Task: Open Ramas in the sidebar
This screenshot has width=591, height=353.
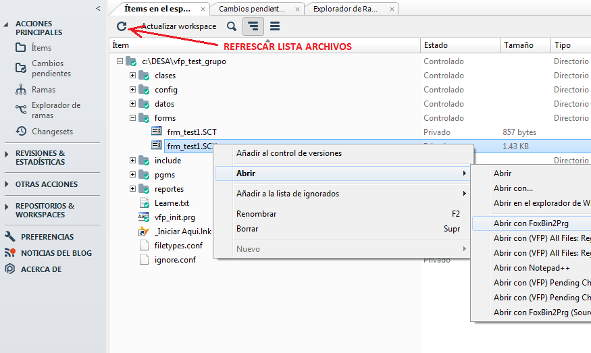Action: [43, 90]
